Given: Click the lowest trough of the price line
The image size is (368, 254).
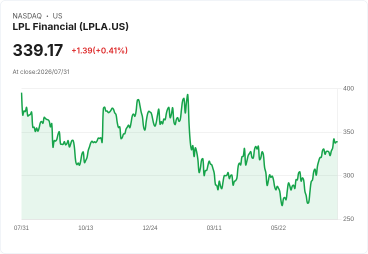Looking at the screenshot, I should 282,205.
